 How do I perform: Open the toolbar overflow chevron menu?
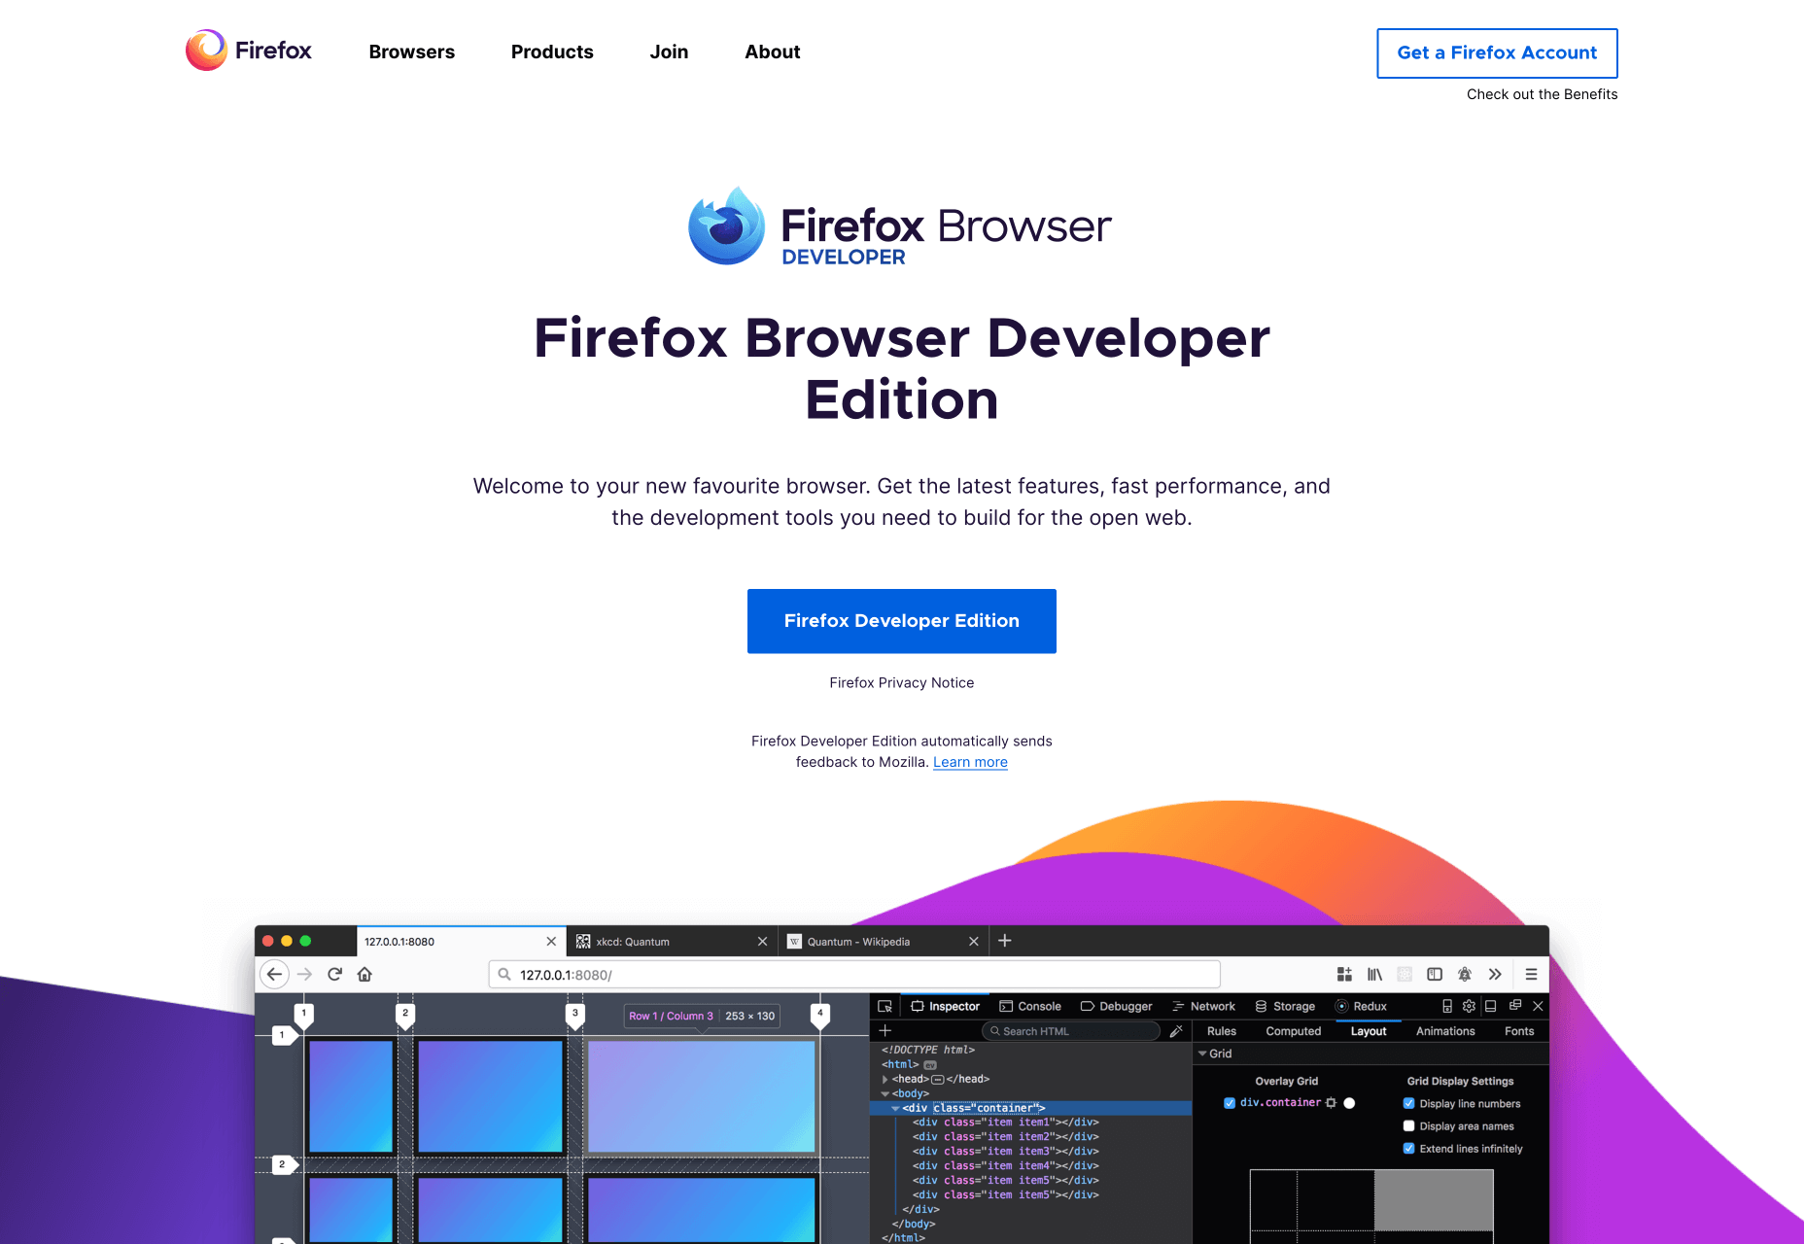1495,974
